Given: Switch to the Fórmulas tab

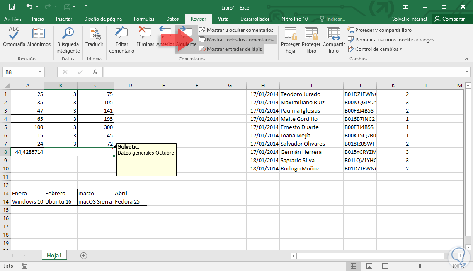Looking at the screenshot, I should pos(144,19).
